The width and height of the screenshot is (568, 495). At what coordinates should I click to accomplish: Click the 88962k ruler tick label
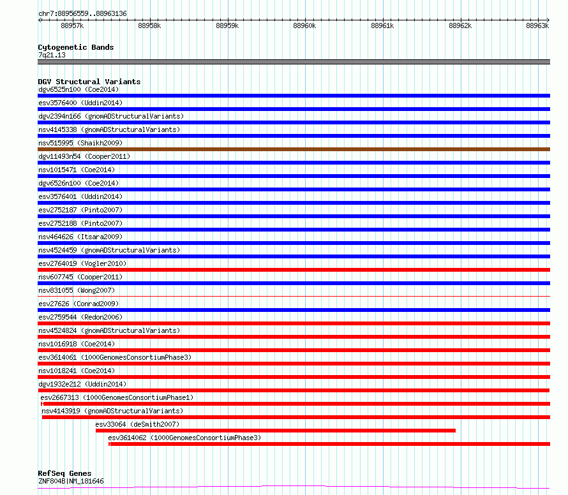point(460,26)
